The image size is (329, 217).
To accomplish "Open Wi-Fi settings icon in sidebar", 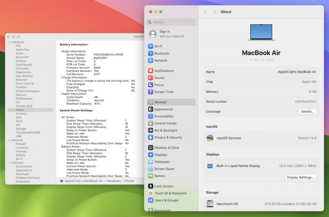I will coord(151,46).
